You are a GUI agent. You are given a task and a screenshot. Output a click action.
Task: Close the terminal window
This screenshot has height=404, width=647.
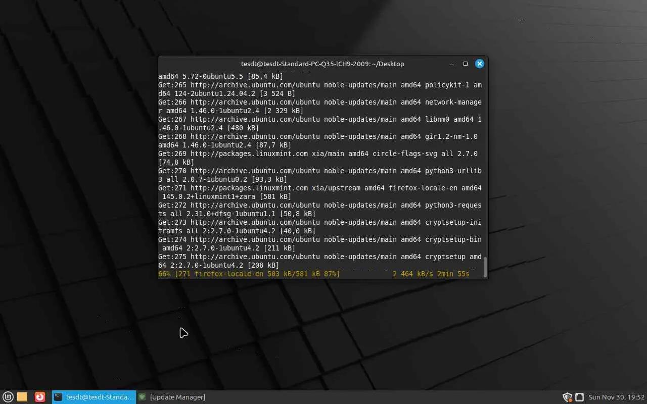480,64
